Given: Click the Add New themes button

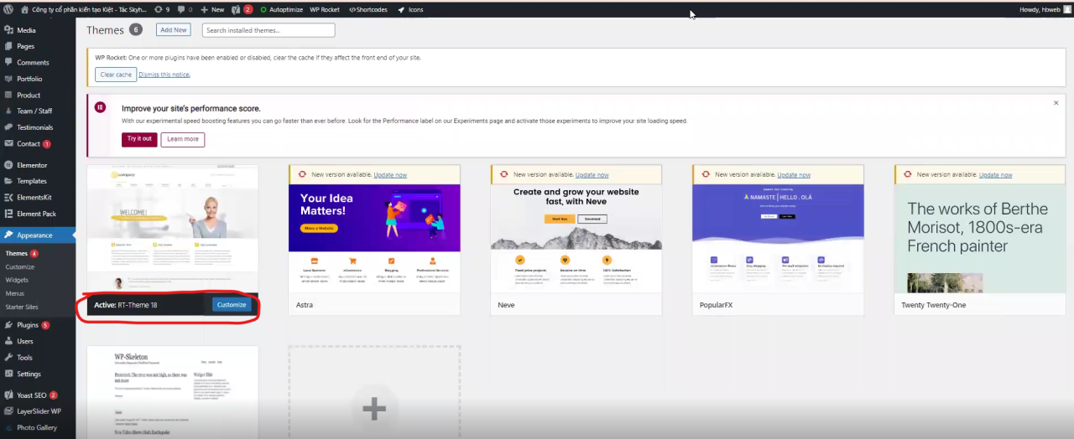Looking at the screenshot, I should (174, 30).
